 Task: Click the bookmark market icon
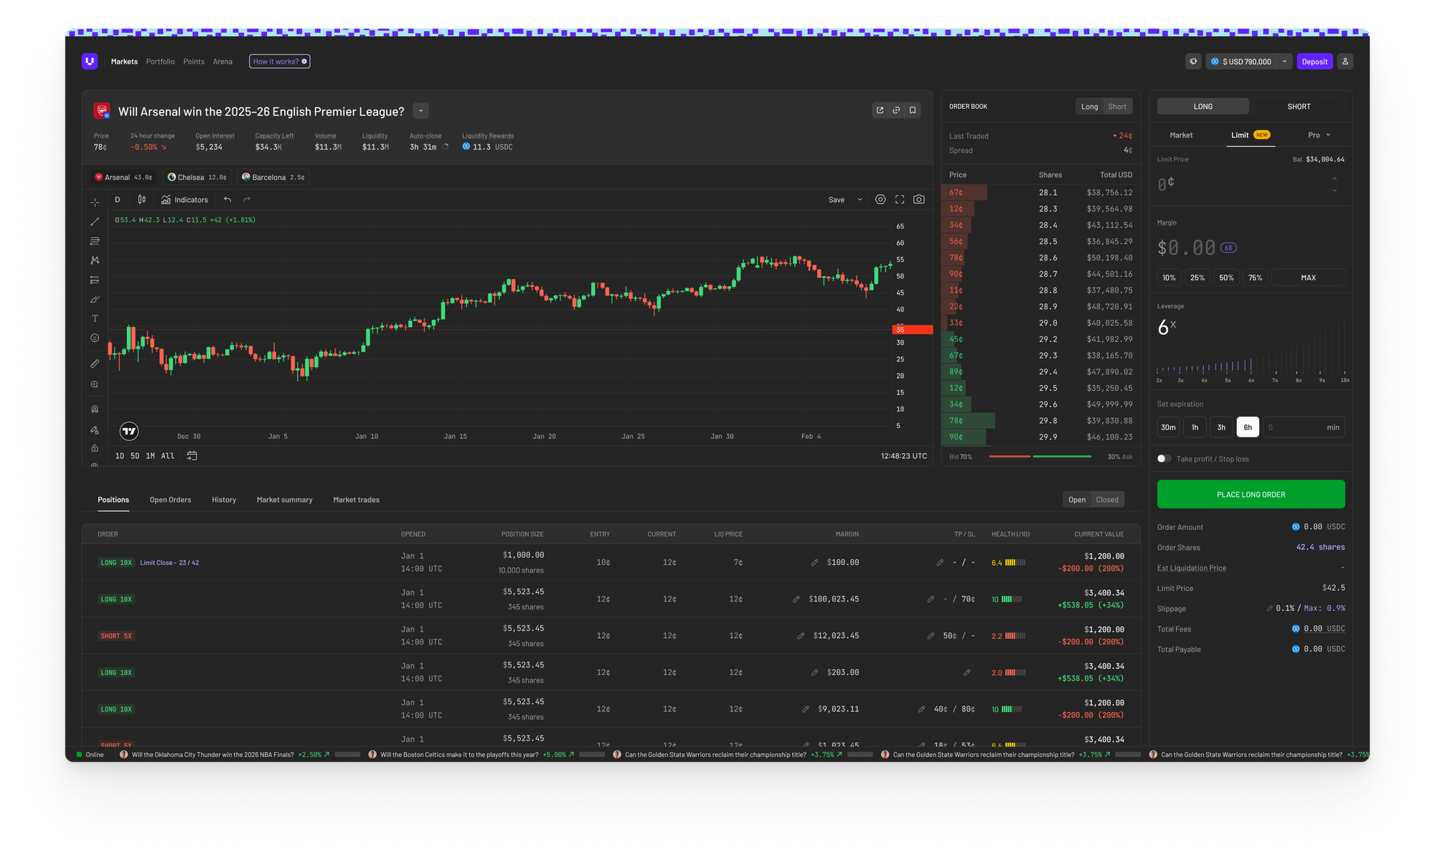point(913,110)
